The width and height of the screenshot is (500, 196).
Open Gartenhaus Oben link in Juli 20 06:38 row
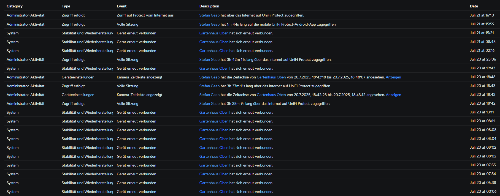[x=214, y=183]
